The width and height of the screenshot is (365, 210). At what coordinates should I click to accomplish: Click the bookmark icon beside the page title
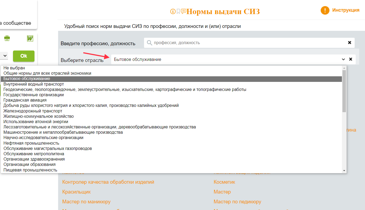click(x=178, y=11)
